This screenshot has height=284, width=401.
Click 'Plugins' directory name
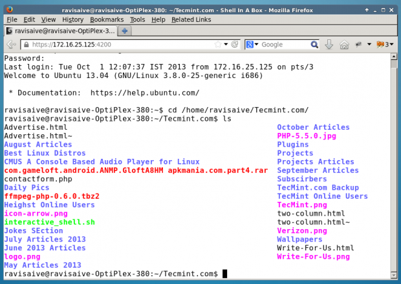(x=293, y=145)
